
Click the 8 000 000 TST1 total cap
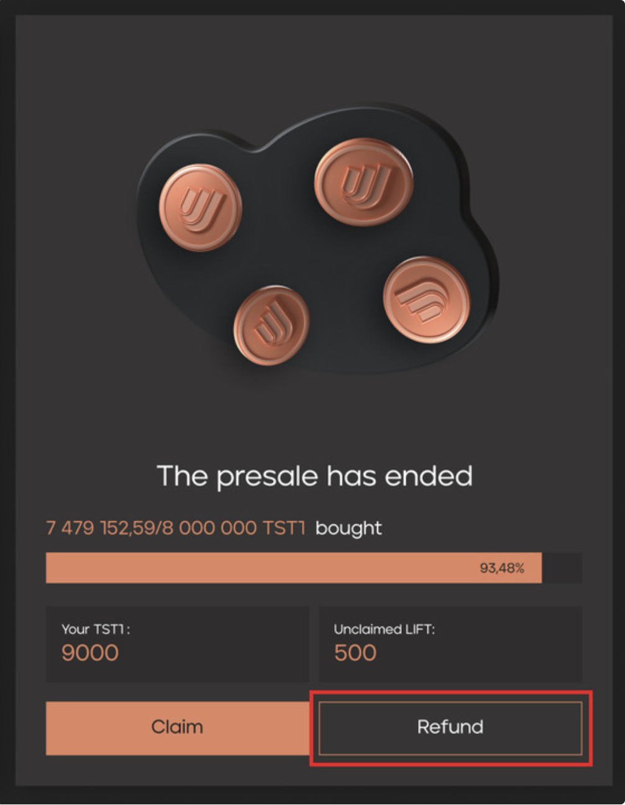tap(236, 528)
